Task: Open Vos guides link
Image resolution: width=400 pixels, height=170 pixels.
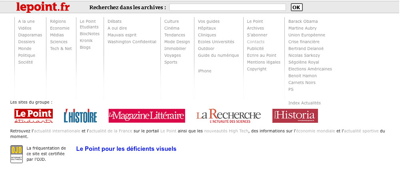Action: (x=209, y=22)
